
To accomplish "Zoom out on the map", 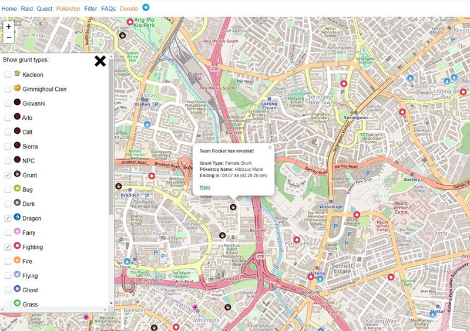I will click(9, 38).
